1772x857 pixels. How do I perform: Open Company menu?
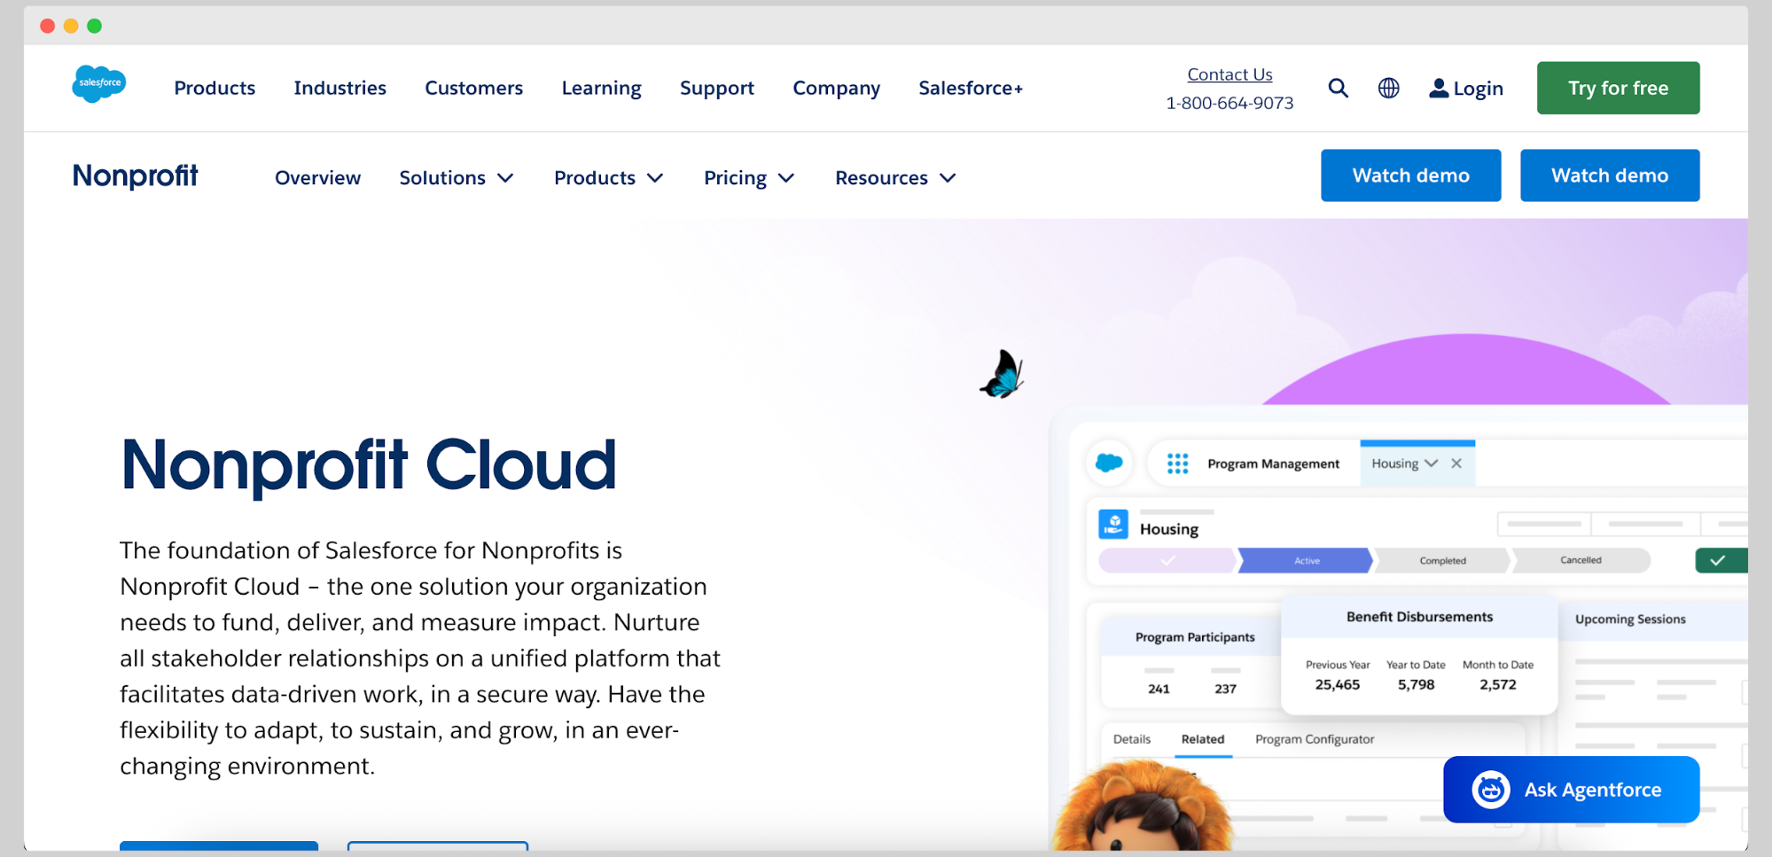836,88
